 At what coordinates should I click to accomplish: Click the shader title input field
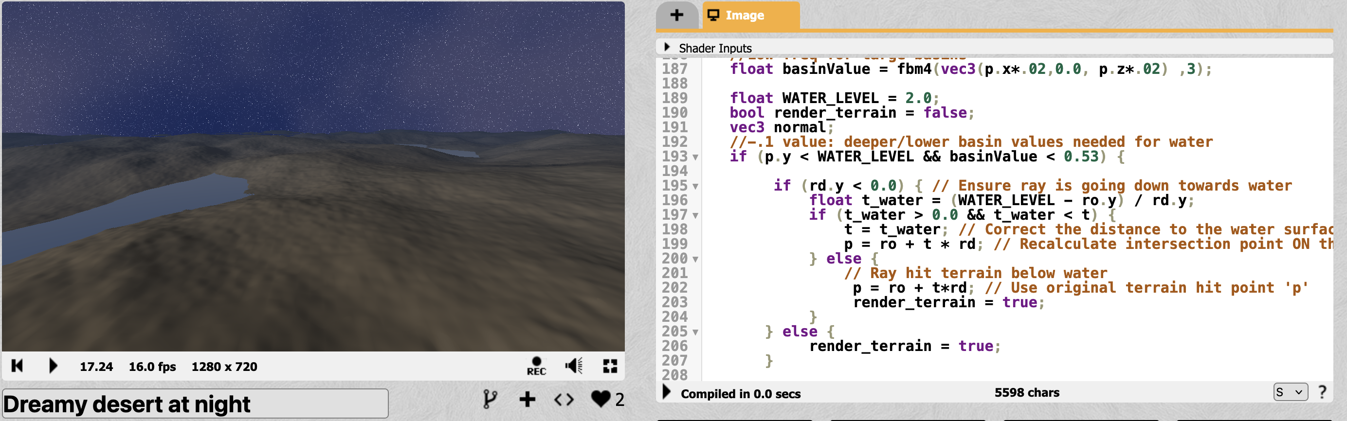click(x=195, y=404)
